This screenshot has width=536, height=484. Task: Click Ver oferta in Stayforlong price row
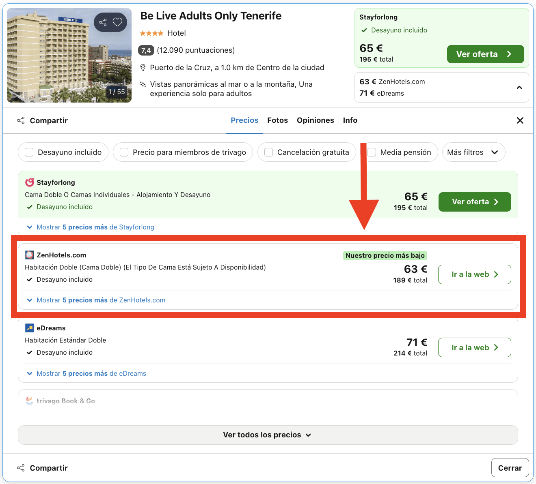[x=475, y=202]
